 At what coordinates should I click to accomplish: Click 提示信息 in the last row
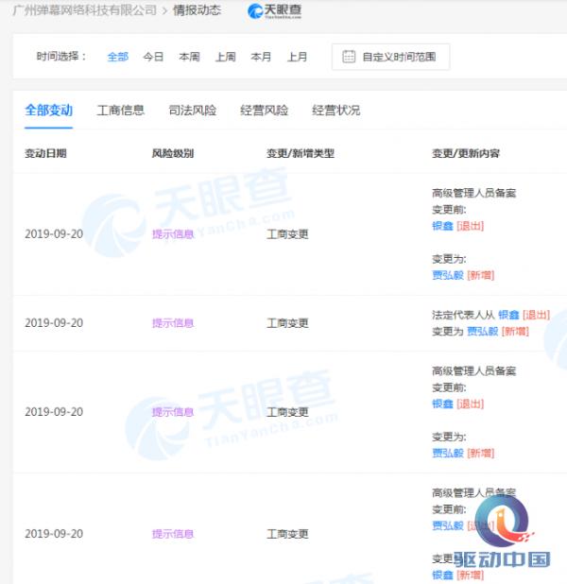(173, 534)
